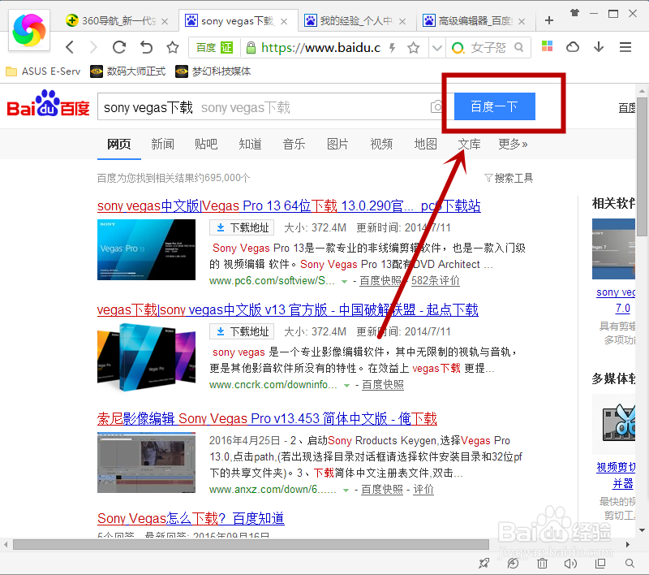Click the undo/restore closed page arrow
Screen dimensions: 649x575
point(146,47)
